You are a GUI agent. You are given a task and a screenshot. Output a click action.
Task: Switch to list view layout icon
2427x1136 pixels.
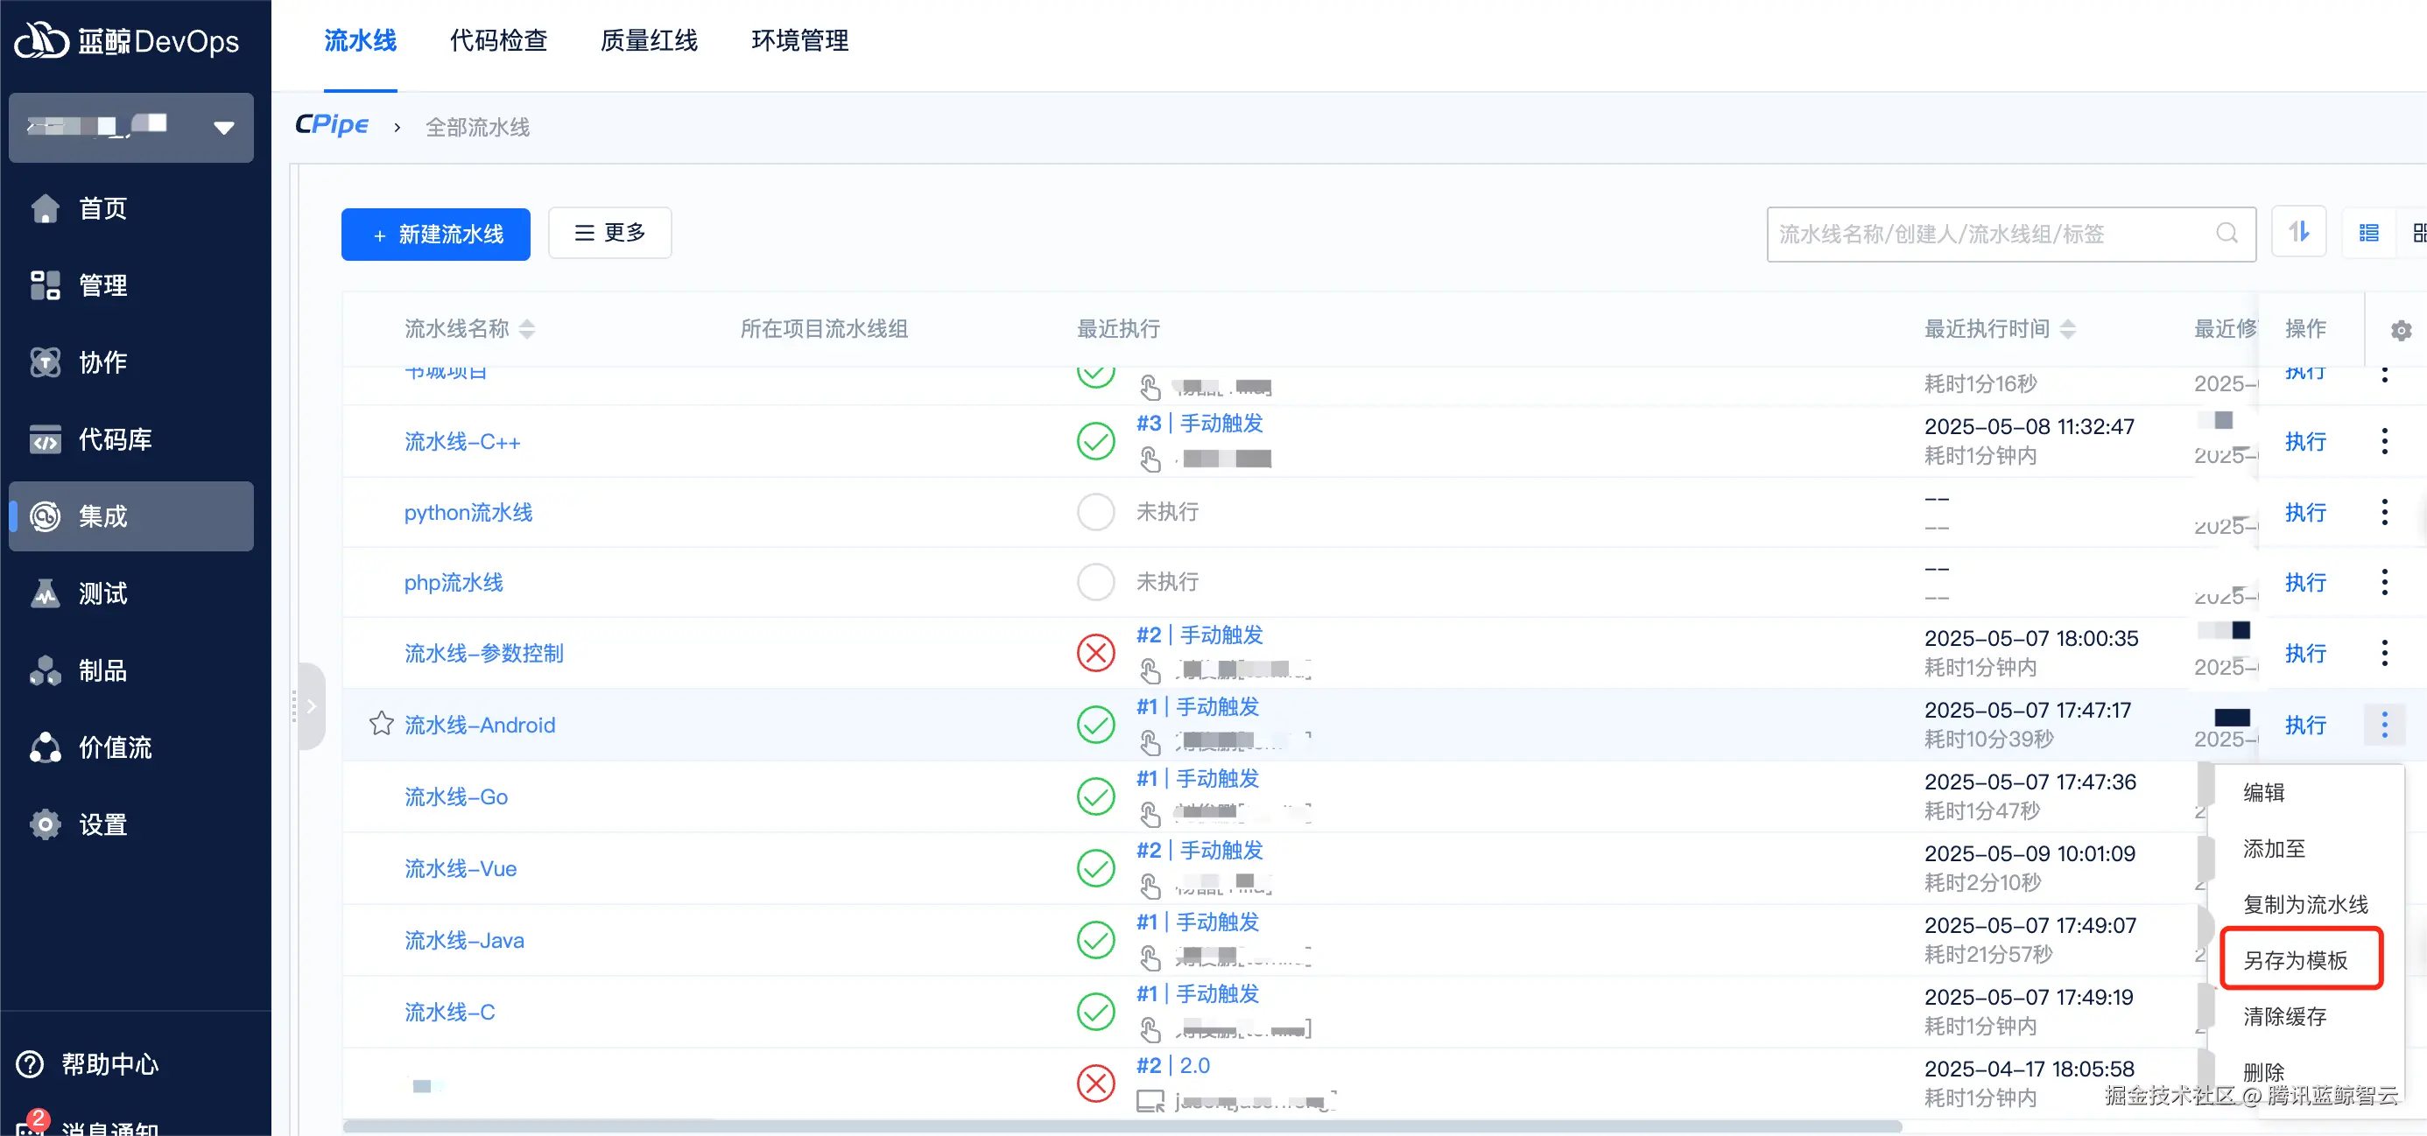[x=2367, y=233]
